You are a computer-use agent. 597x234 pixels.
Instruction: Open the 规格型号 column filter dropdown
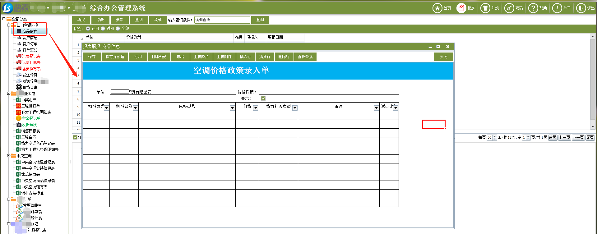pos(232,108)
